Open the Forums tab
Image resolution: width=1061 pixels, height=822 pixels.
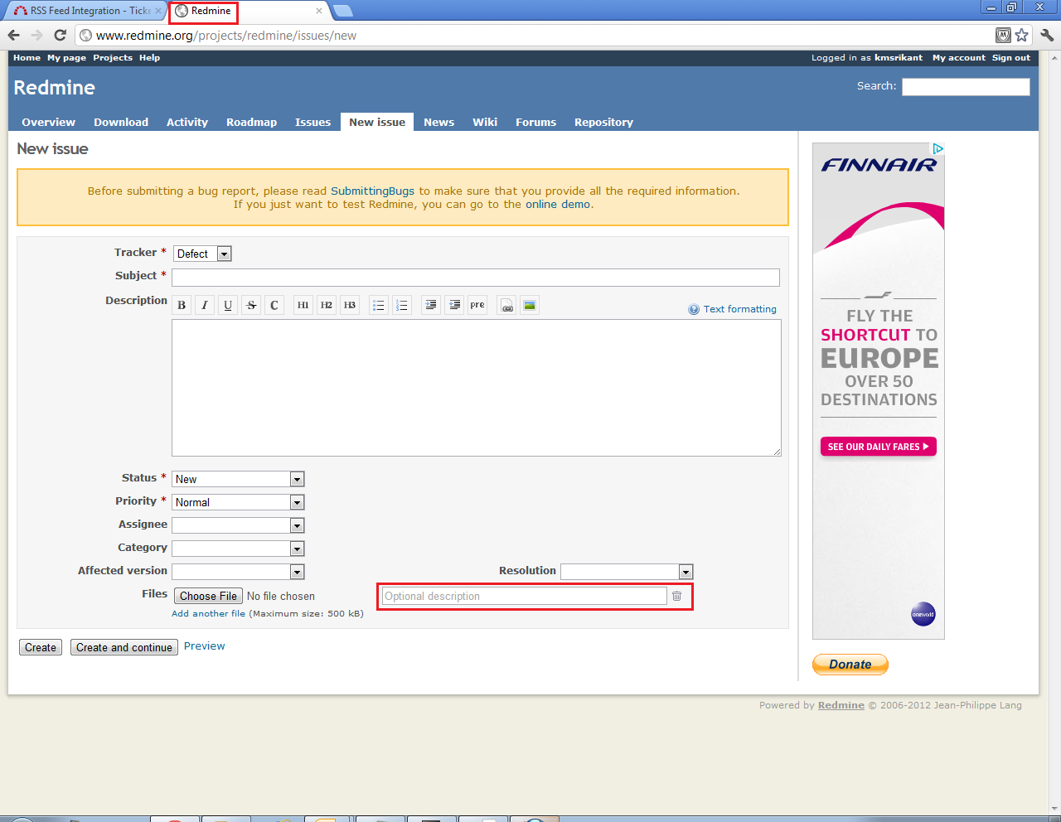click(x=535, y=122)
